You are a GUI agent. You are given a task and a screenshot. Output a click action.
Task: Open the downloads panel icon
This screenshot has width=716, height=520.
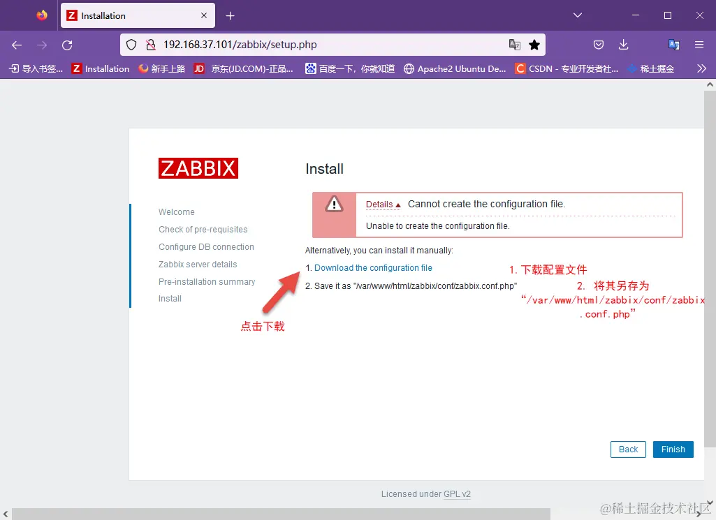click(x=624, y=45)
